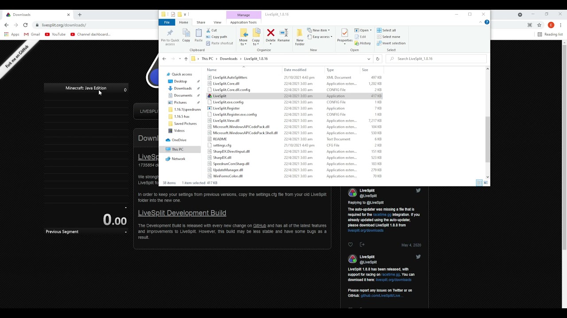The width and height of the screenshot is (567, 318).
Task: Open the Properties ribbon button
Action: pos(345,37)
